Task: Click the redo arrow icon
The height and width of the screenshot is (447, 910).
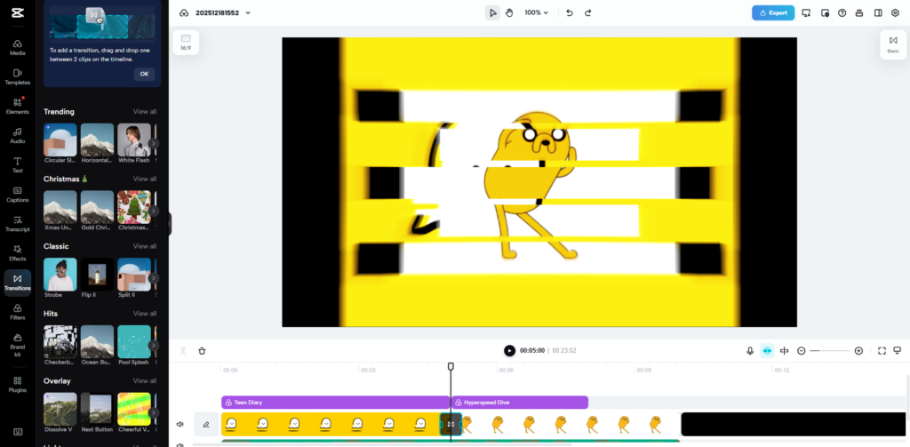Action: click(587, 13)
